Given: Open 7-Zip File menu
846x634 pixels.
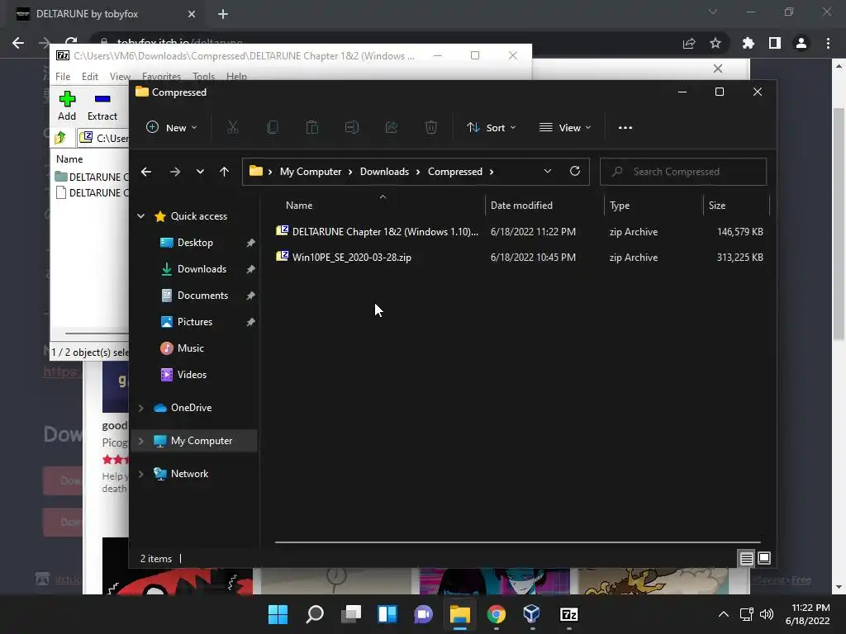Looking at the screenshot, I should [63, 77].
